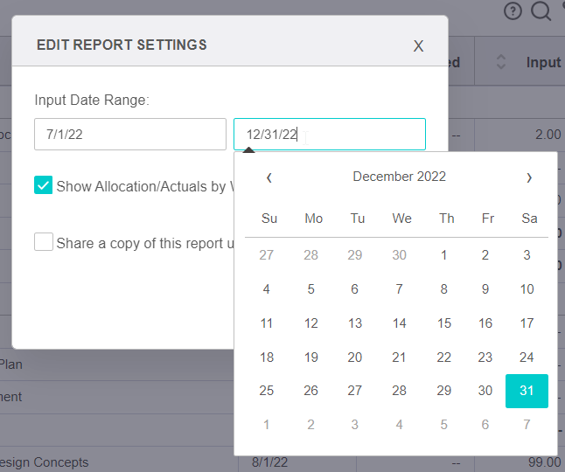The height and width of the screenshot is (472, 565).
Task: Choose December 15 in date picker
Action: pos(444,323)
